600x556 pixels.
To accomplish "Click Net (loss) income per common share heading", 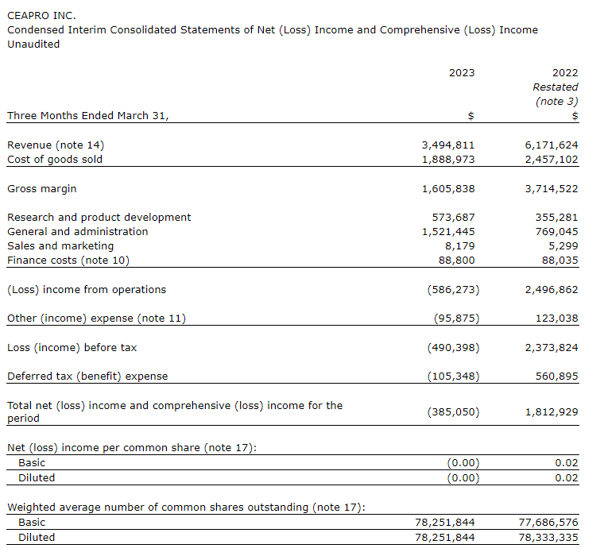I will [x=132, y=448].
